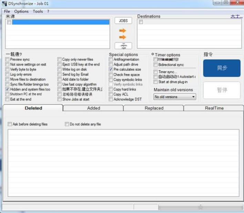Open the JOBS button

[x=123, y=21]
